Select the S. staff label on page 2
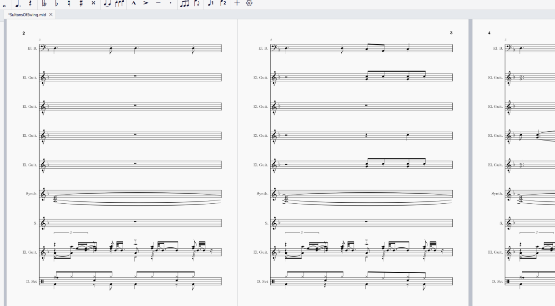This screenshot has height=306, width=555. (36, 223)
